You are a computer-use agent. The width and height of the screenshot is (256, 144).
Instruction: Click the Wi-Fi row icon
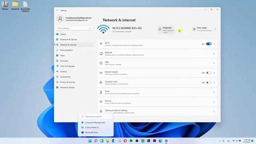101,44
